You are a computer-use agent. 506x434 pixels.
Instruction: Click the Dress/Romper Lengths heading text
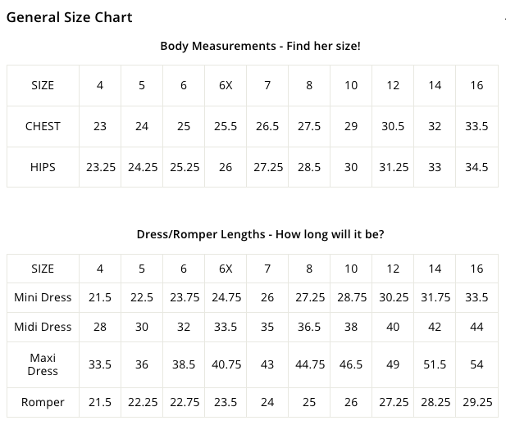click(260, 234)
